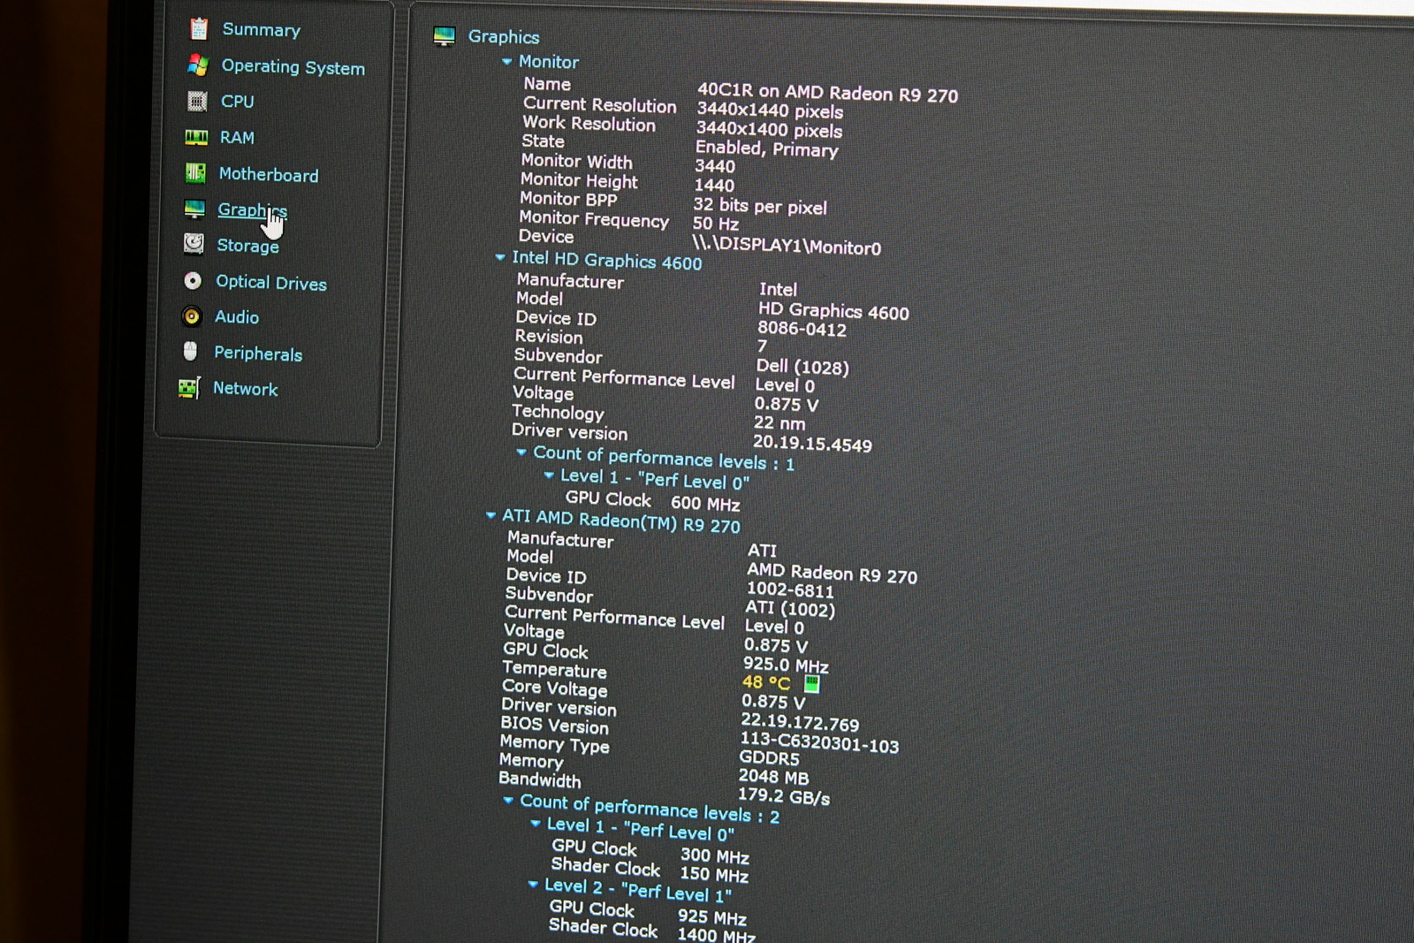Collapse Radeon's Count of performance levels : 2

[x=508, y=801]
